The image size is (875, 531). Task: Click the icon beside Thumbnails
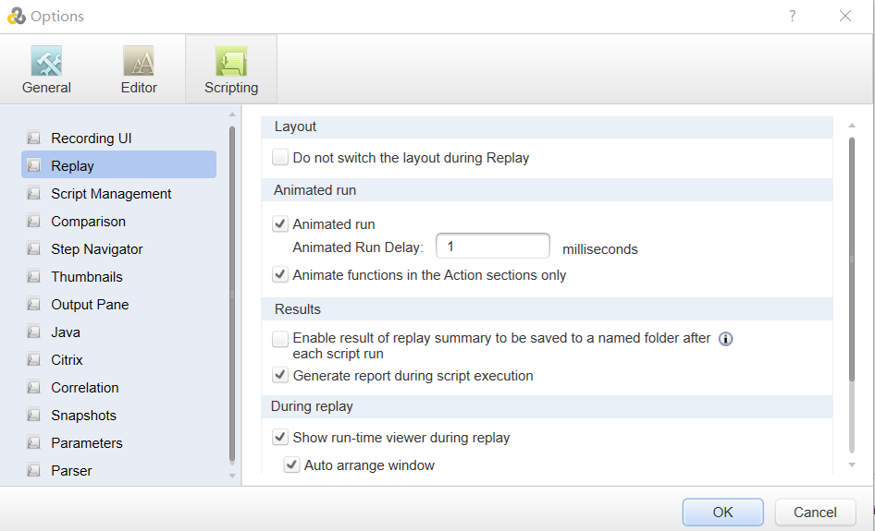(x=33, y=276)
